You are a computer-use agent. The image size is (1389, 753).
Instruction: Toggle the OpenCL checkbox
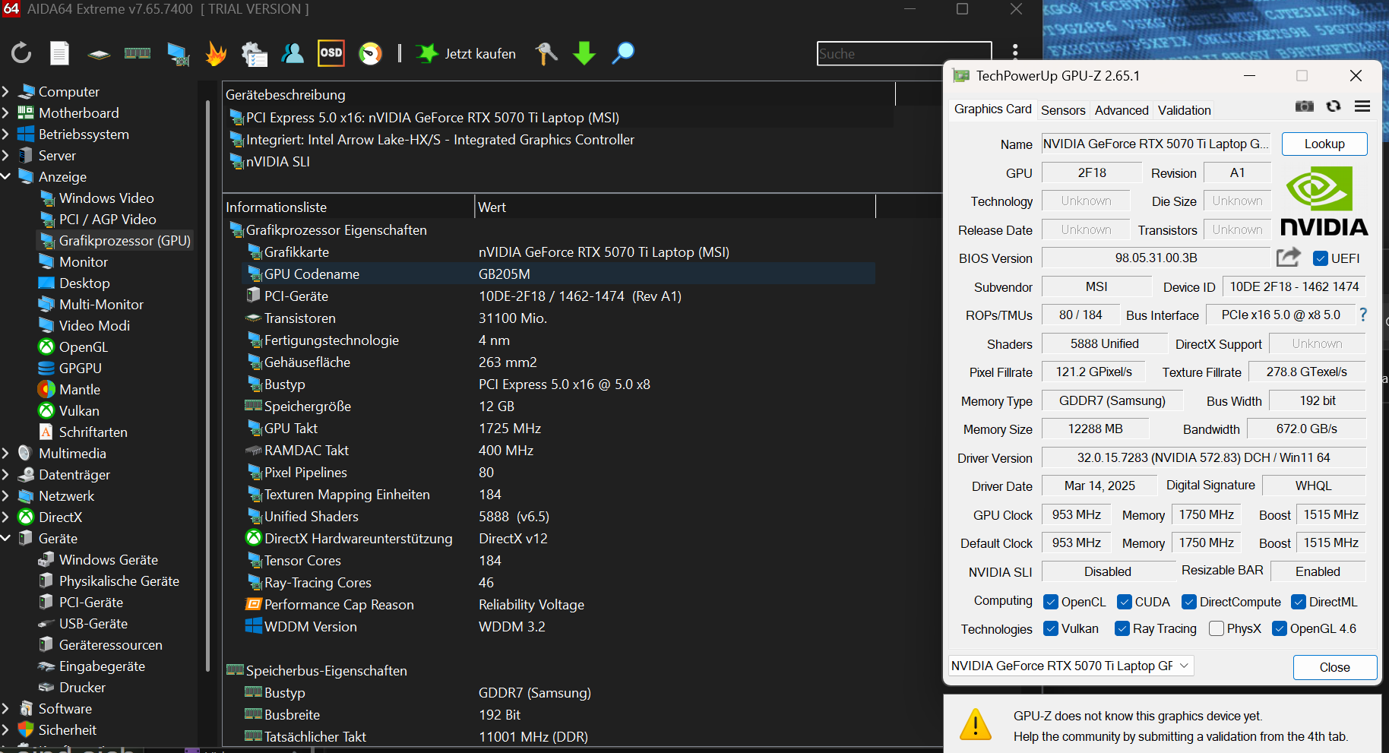(1051, 602)
